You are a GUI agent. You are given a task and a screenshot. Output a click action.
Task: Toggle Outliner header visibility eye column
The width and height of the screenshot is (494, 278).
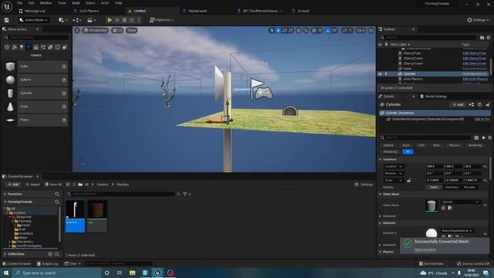pyautogui.click(x=380, y=45)
